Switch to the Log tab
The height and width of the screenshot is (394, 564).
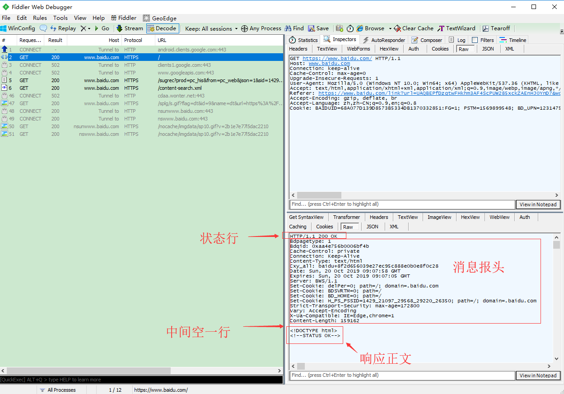coord(457,40)
